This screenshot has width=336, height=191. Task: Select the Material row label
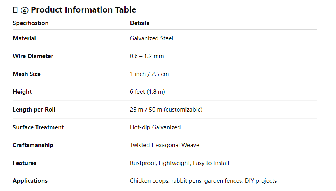(x=24, y=38)
